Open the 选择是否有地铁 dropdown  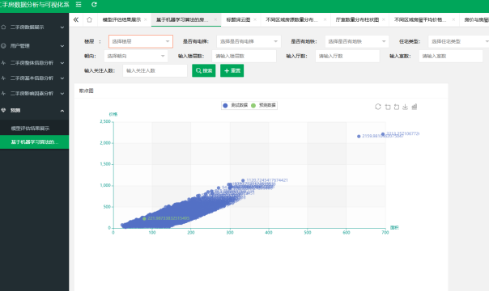click(x=357, y=41)
